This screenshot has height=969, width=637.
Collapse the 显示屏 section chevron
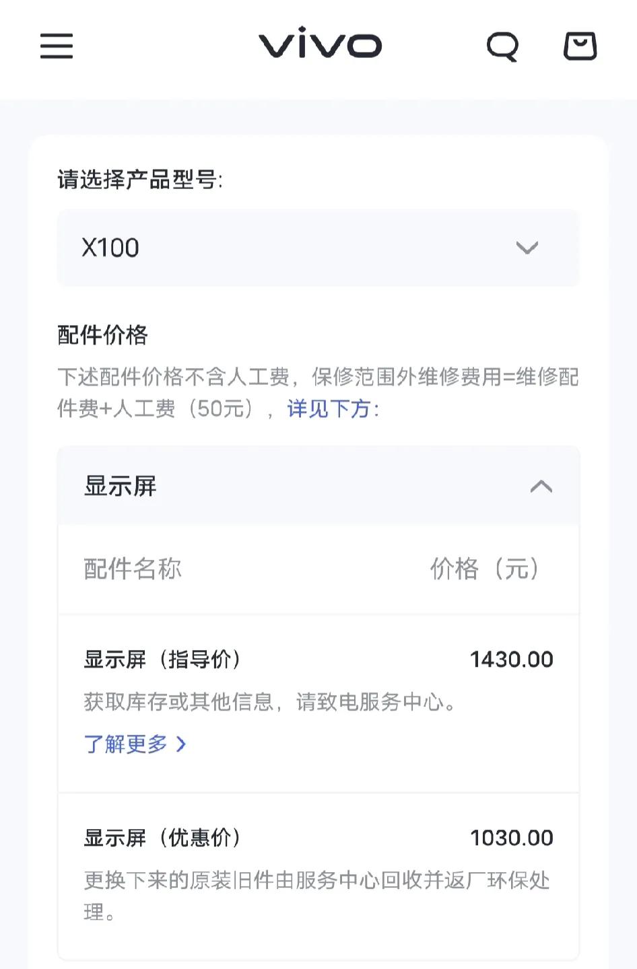click(x=541, y=486)
